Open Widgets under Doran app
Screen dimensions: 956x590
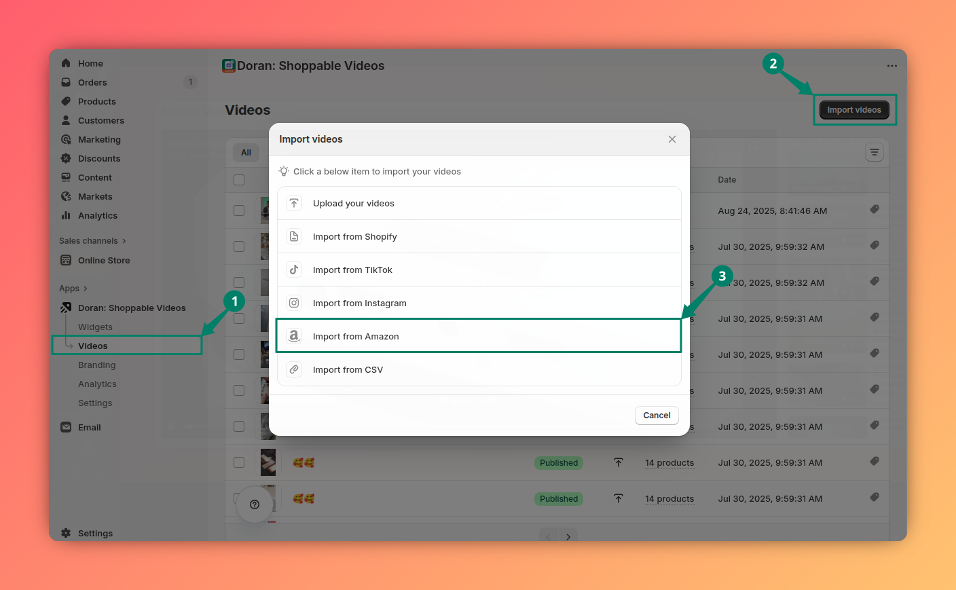pyautogui.click(x=95, y=327)
